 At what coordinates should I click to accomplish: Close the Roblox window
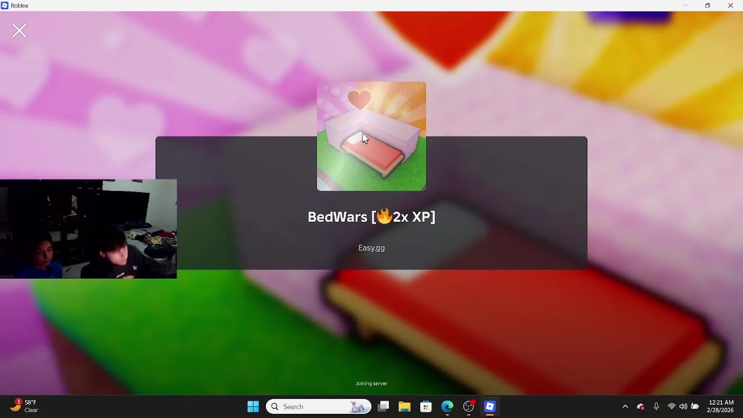[x=731, y=5]
